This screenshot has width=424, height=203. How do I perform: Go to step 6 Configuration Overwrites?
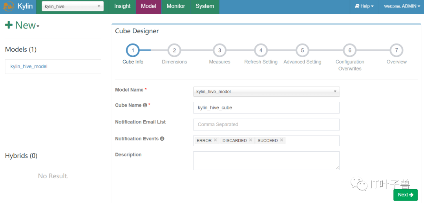350,50
